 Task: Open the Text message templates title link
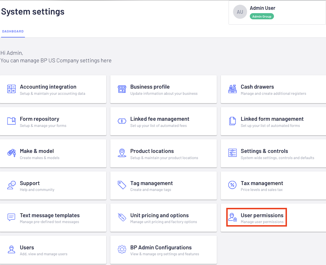pos(50,215)
